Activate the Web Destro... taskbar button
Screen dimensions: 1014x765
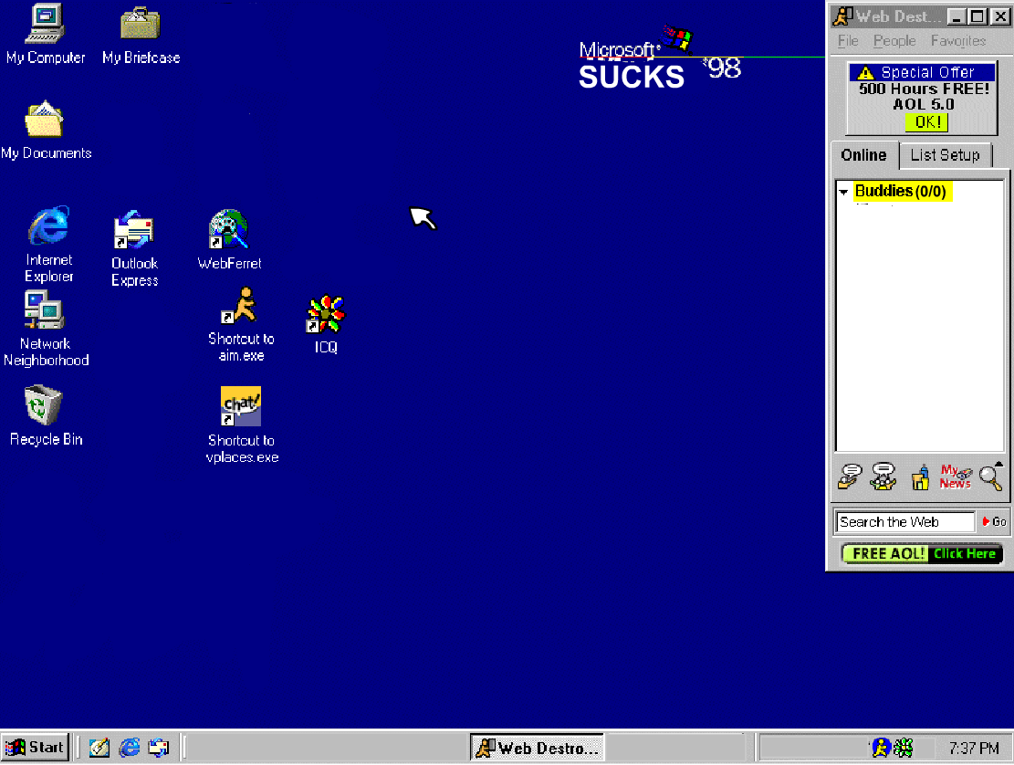click(537, 748)
